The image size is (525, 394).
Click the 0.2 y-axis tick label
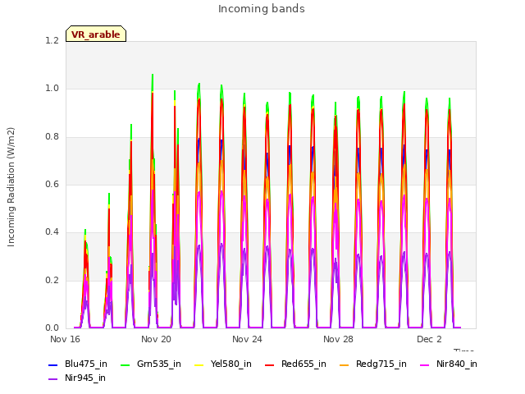pyautogui.click(x=52, y=281)
